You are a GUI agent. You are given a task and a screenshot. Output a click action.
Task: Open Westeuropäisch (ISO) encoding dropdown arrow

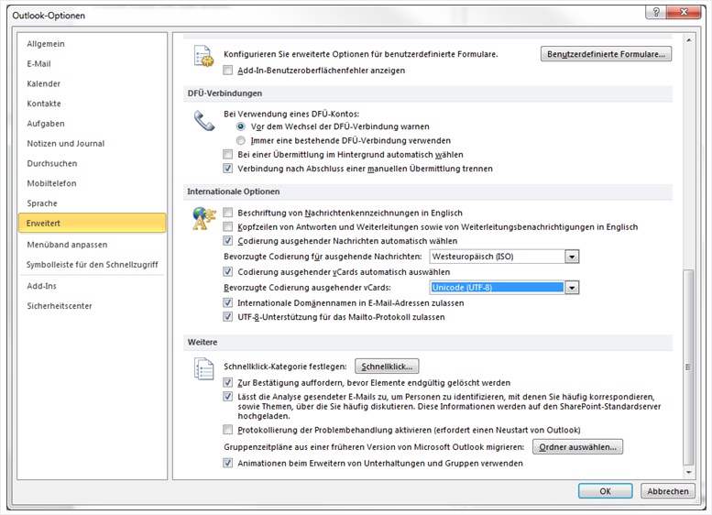pos(572,257)
